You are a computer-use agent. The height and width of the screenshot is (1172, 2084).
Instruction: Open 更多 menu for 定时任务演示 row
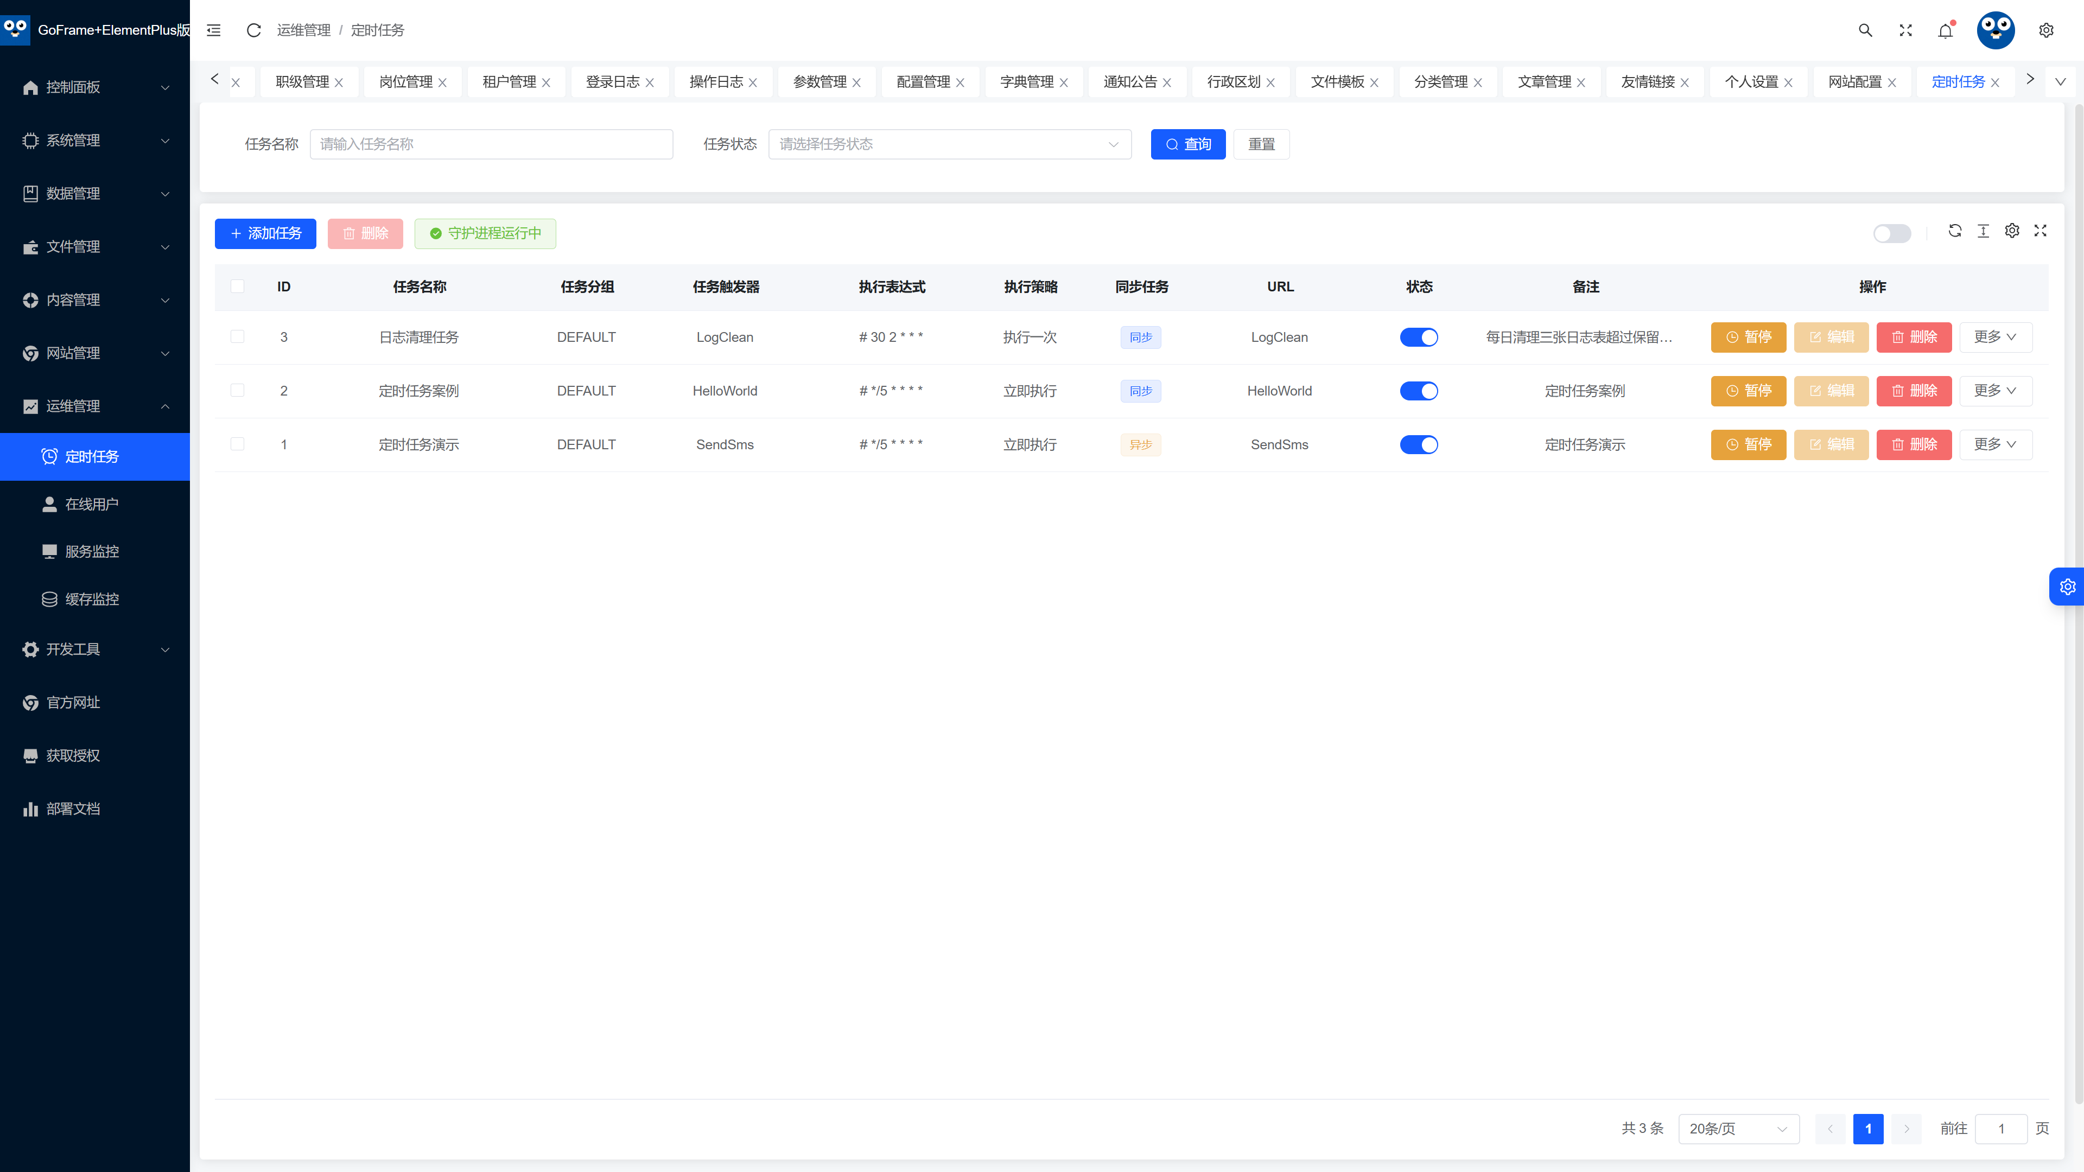click(1995, 444)
